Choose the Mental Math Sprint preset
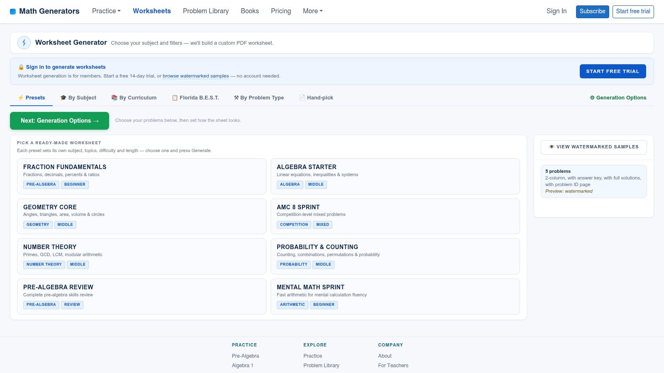Image resolution: width=664 pixels, height=373 pixels. click(395, 296)
